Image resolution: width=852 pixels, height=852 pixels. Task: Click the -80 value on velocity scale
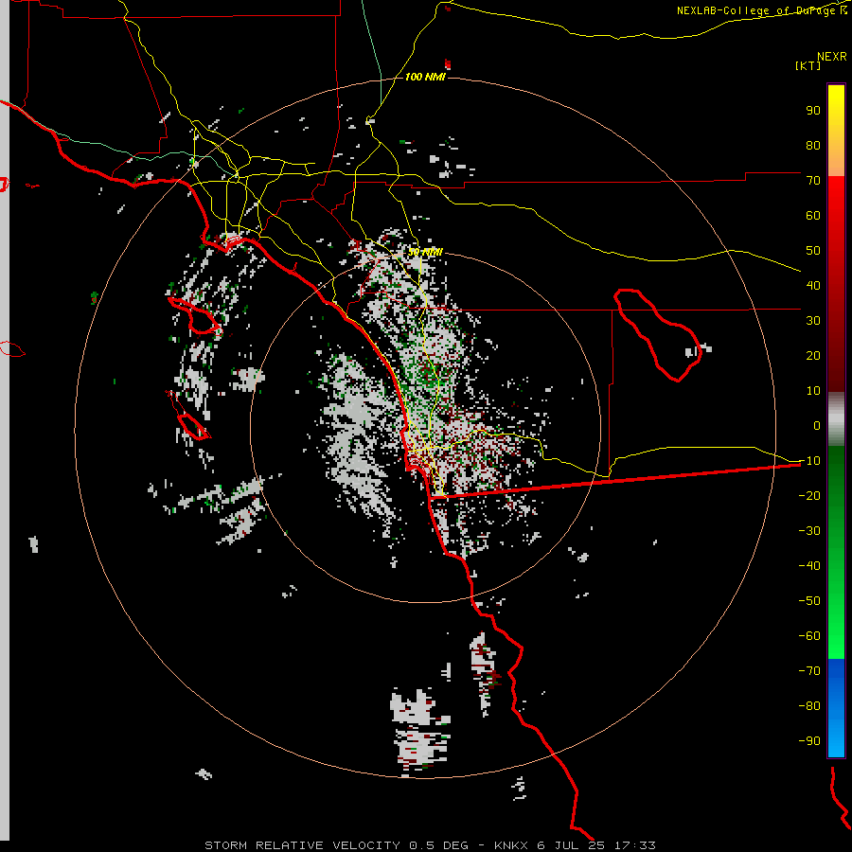click(809, 706)
